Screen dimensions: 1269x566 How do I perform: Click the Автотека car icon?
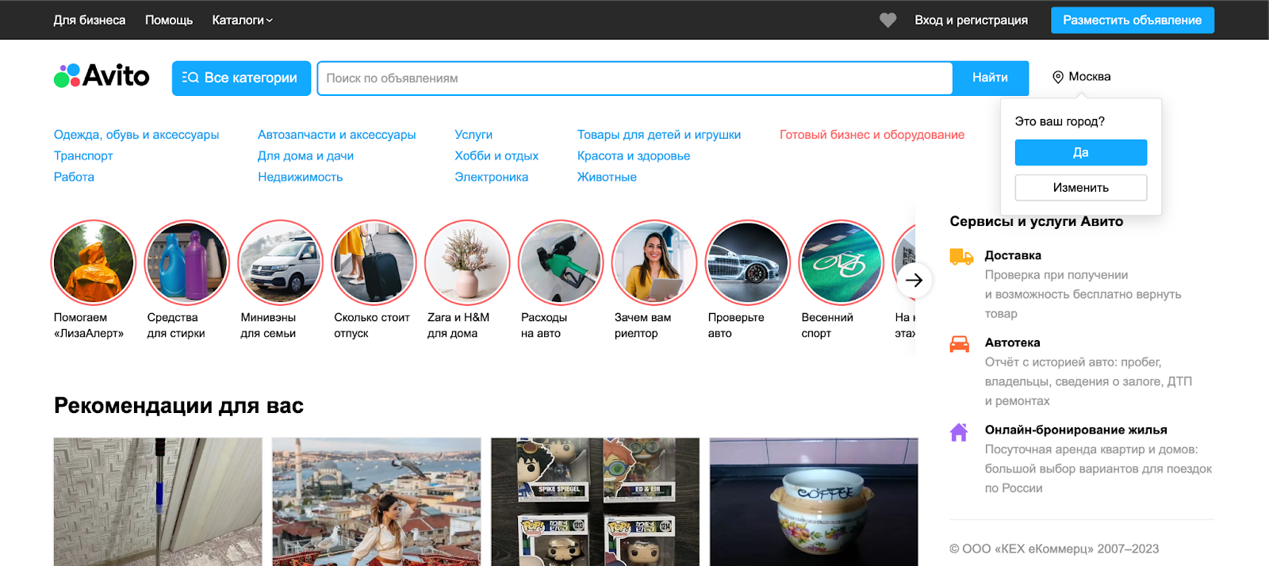click(960, 343)
